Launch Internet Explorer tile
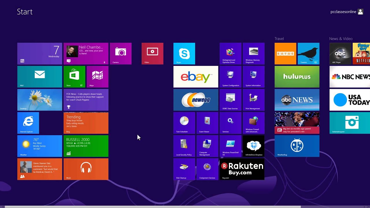The image size is (370, 208). click(28, 123)
